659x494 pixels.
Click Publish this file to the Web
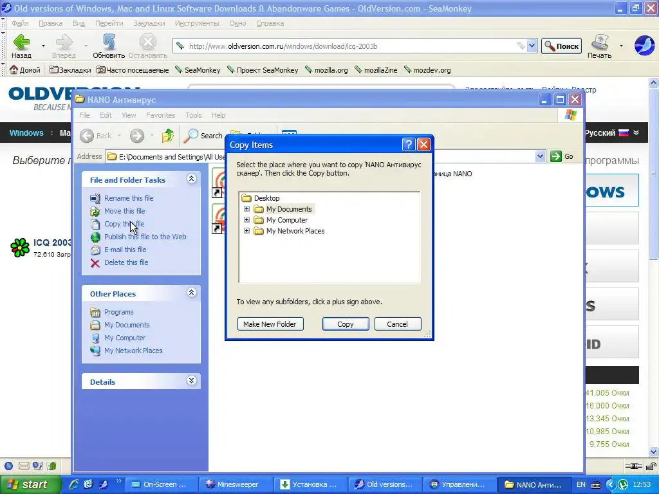tap(145, 237)
